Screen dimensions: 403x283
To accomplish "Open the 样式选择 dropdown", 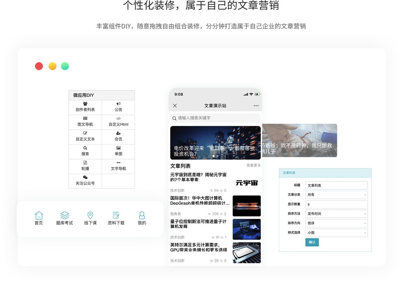I will coord(336,233).
